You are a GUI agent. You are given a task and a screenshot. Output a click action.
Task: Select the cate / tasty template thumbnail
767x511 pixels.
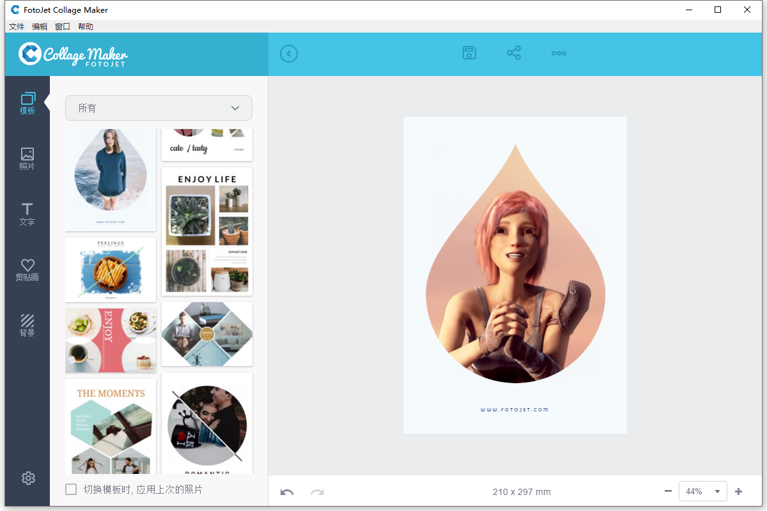(x=207, y=145)
